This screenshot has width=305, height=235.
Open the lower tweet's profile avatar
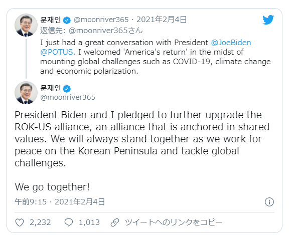pos(26,93)
